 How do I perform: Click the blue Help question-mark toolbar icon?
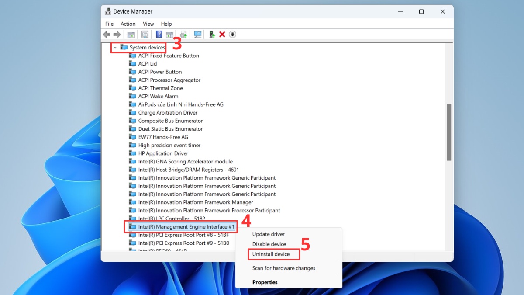[x=159, y=35]
